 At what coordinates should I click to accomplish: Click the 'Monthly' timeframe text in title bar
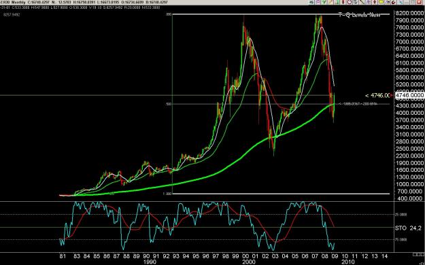click(x=18, y=2)
